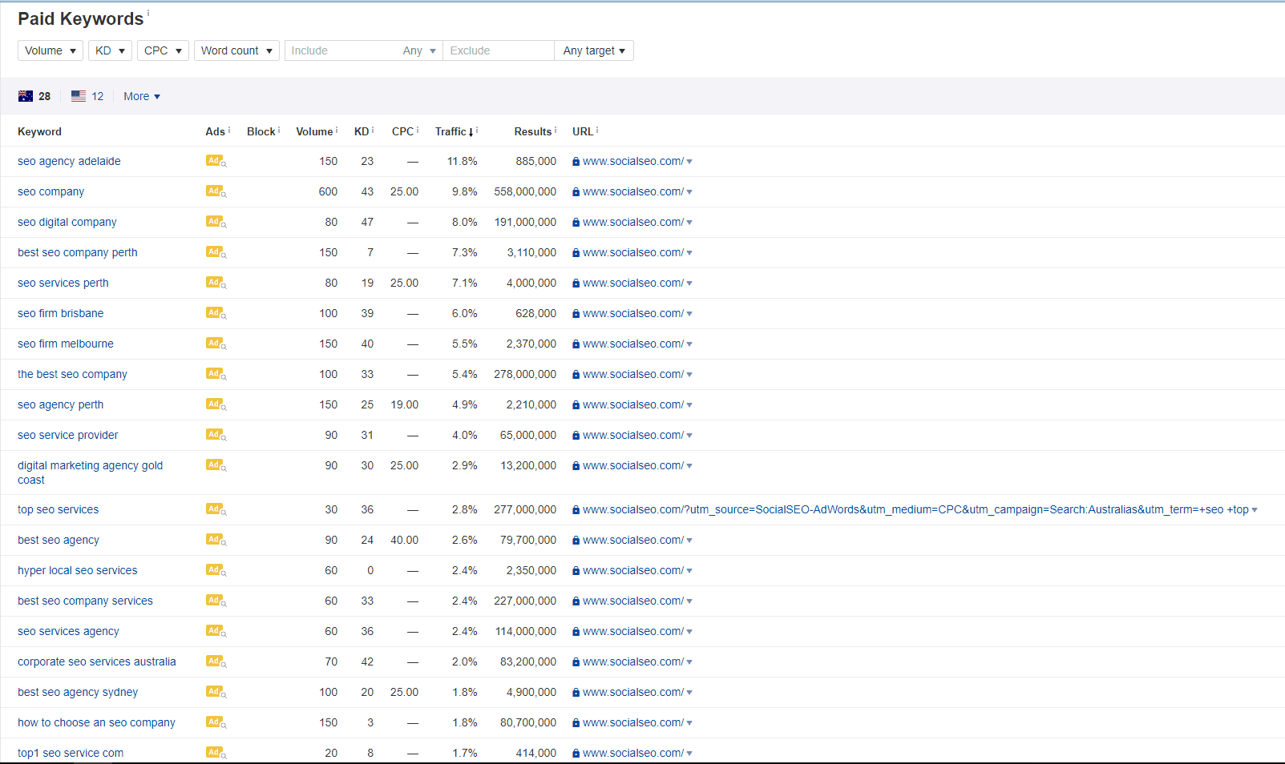This screenshot has width=1285, height=764.
Task: Click the Ad badge beside "top seo services"
Action: click(214, 509)
